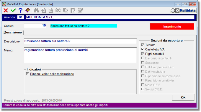Check the Scadenze checkbox
The width and height of the screenshot is (201, 112).
[143, 63]
